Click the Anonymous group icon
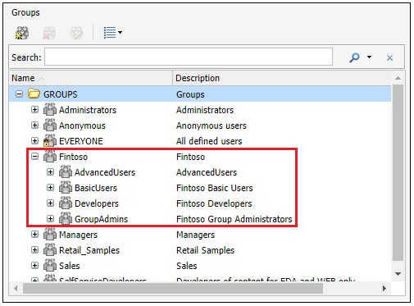The width and height of the screenshot is (414, 306). (50, 125)
